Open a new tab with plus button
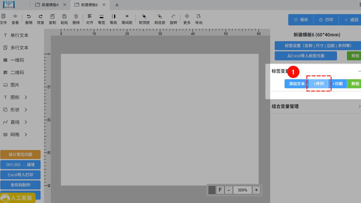The image size is (361, 203). pos(117,5)
